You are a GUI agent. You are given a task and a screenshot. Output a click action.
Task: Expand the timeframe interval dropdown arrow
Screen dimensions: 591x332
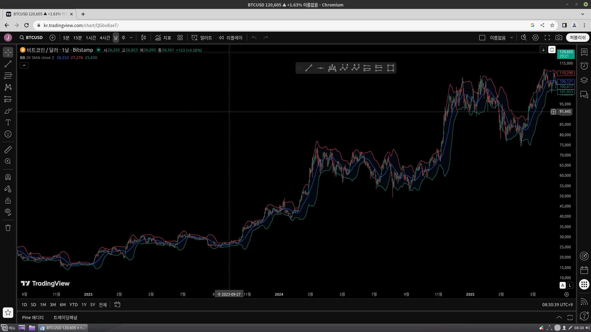coord(131,38)
